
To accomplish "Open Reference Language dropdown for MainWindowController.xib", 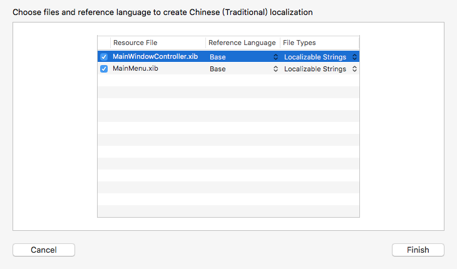I will click(244, 57).
